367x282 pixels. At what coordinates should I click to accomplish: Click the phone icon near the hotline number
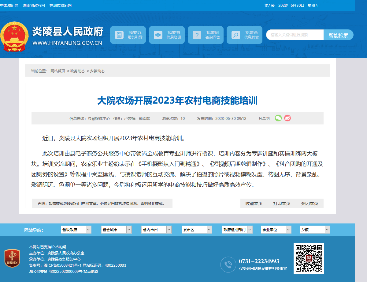[228, 265]
